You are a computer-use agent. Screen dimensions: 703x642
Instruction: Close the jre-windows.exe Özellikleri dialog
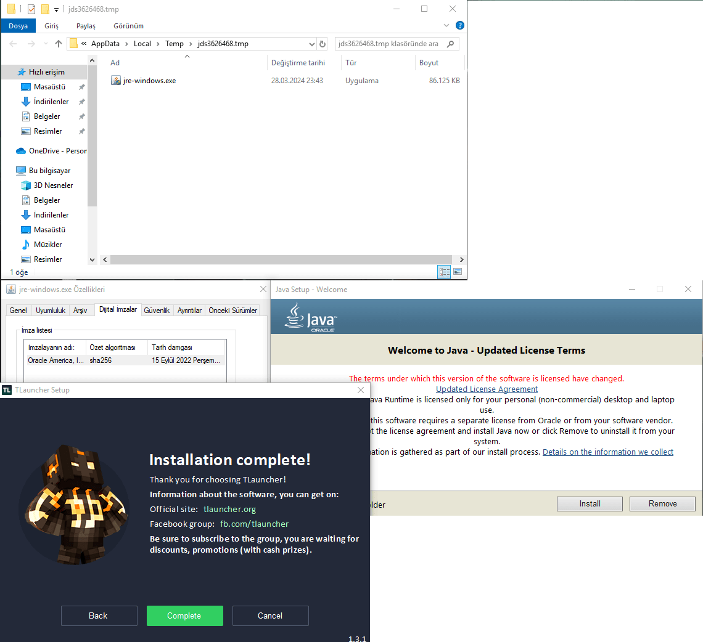click(263, 290)
